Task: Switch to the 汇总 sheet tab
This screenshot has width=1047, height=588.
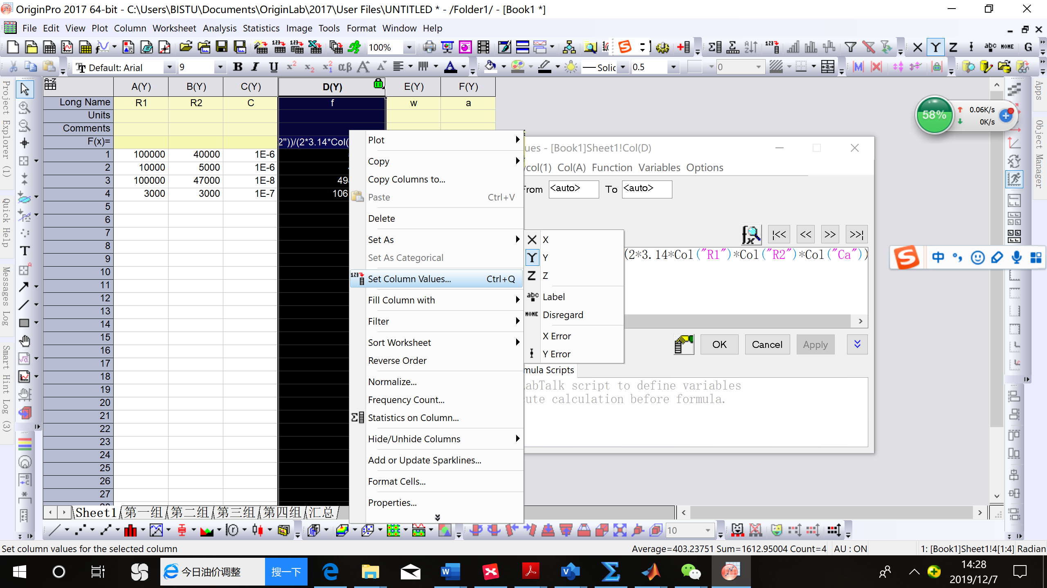Action: [321, 512]
